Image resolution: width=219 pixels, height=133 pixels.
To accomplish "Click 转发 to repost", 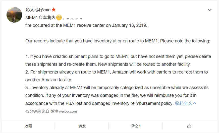I will pyautogui.click(x=82, y=126).
